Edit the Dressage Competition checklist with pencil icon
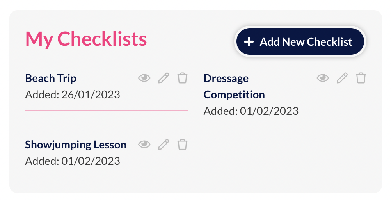This screenshot has width=391, height=200. [x=342, y=78]
